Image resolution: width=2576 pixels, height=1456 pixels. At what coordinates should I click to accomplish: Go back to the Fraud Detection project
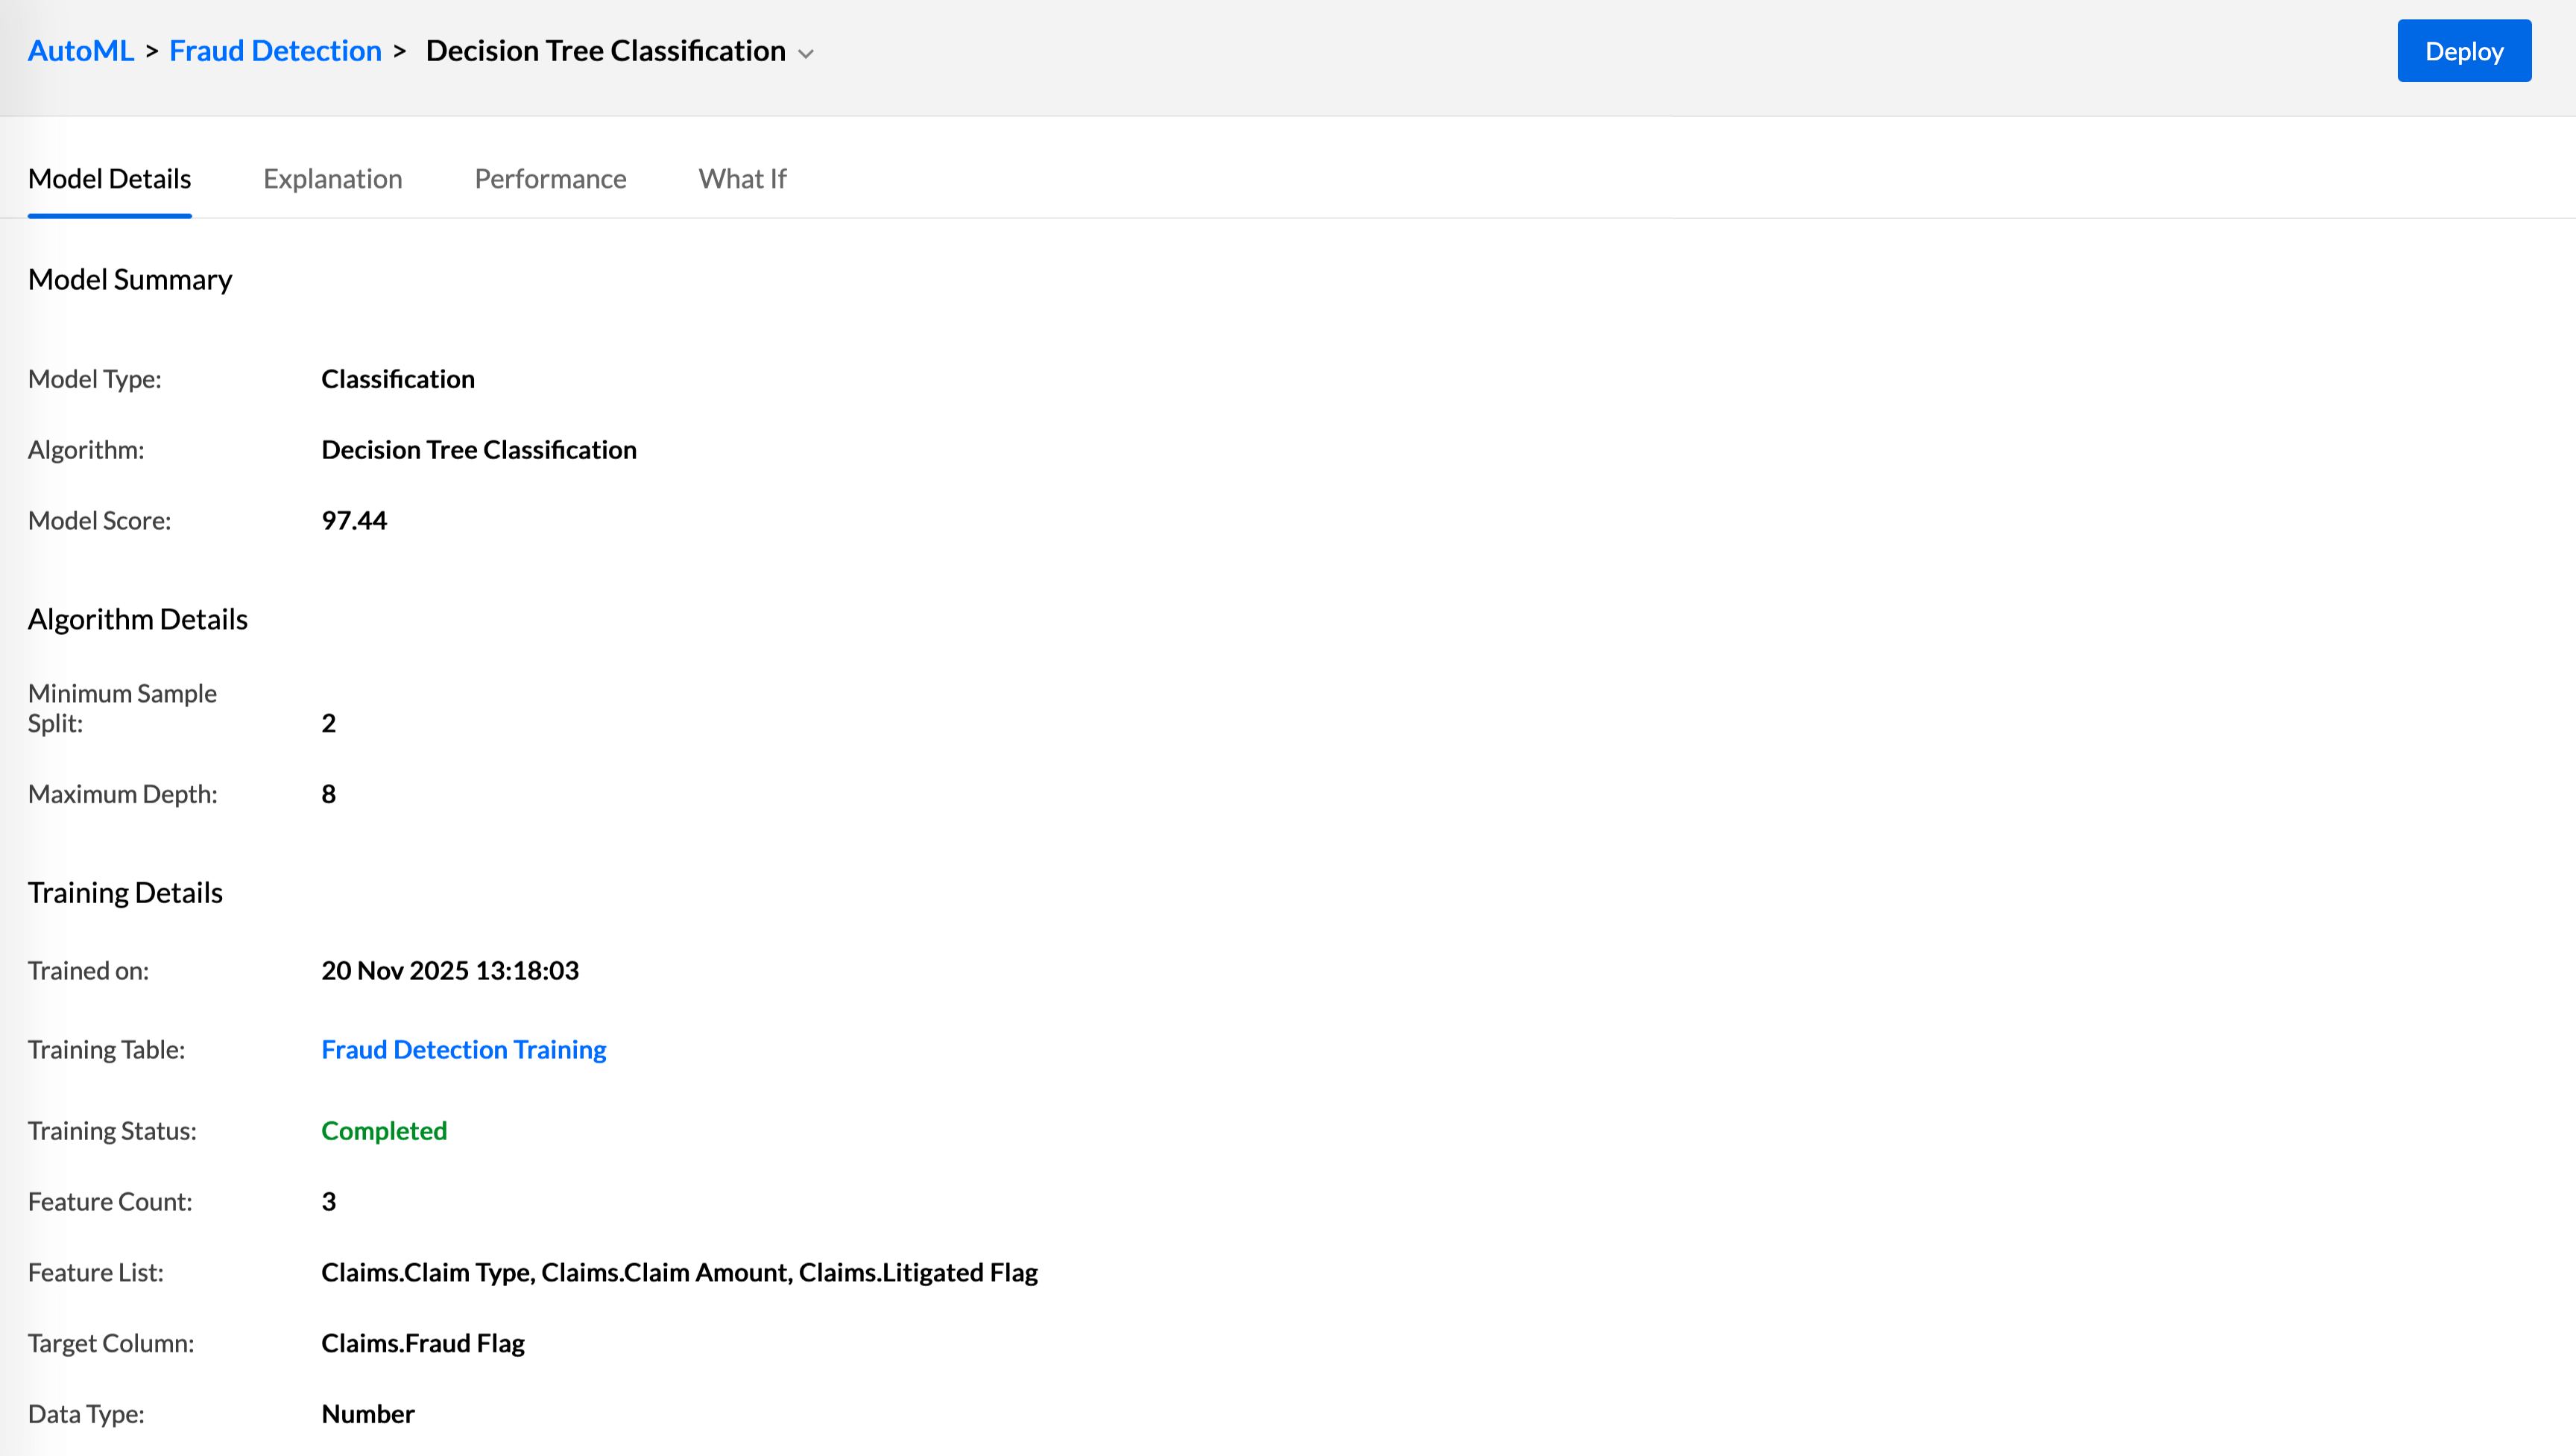[275, 50]
